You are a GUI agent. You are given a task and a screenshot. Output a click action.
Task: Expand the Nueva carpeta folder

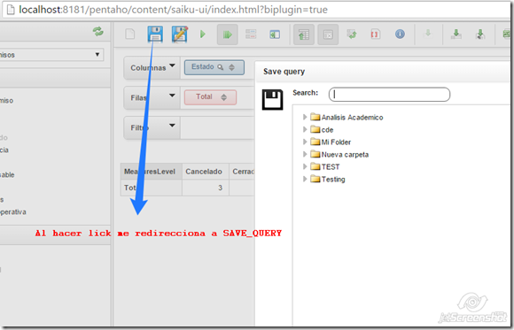coord(305,154)
